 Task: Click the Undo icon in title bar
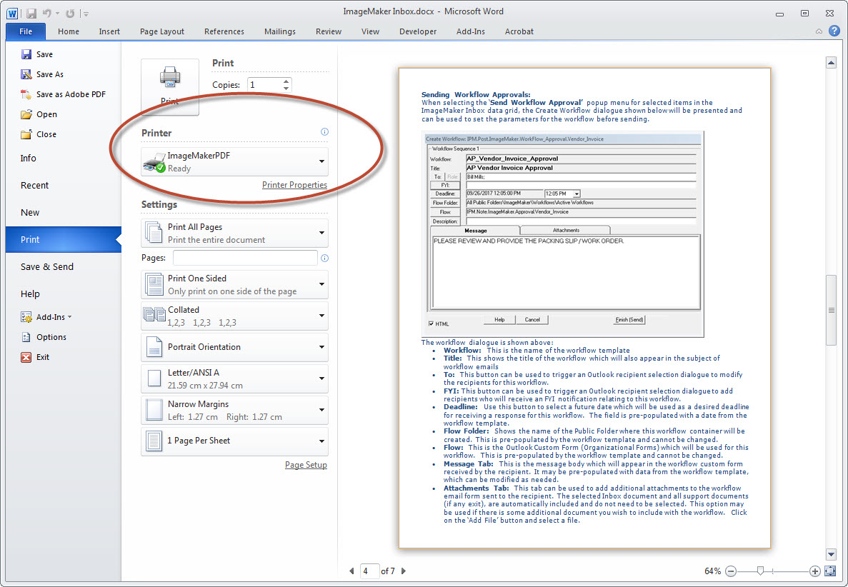(x=47, y=14)
